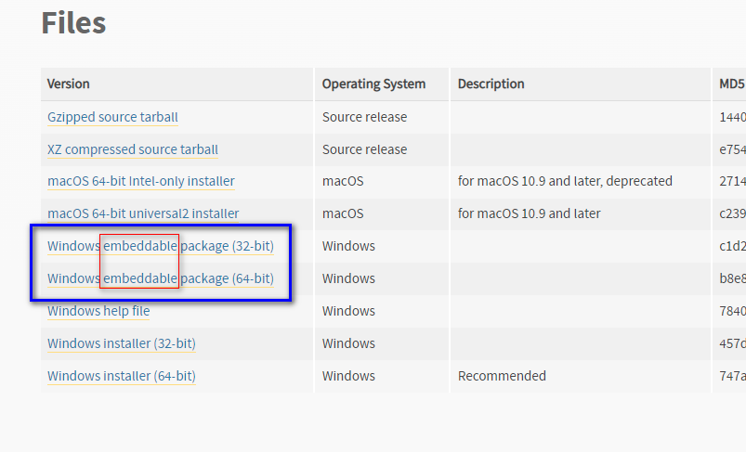Click macOS 64-bit Intel-only installer link

[140, 181]
